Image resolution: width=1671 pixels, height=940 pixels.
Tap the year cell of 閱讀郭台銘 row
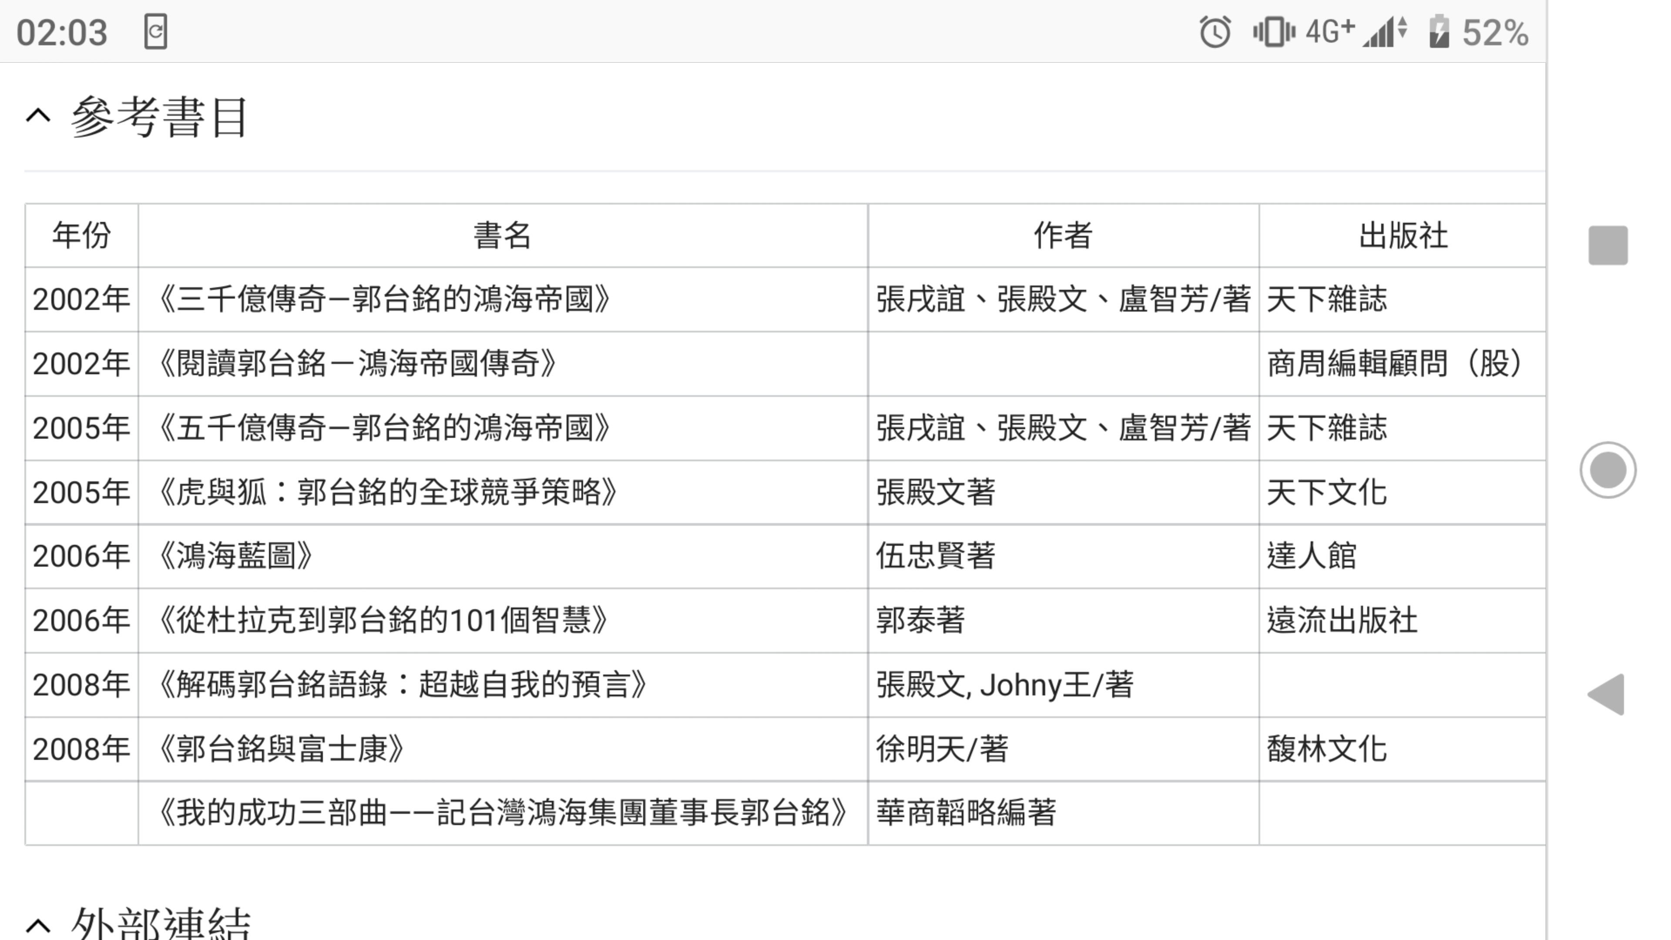tap(82, 364)
